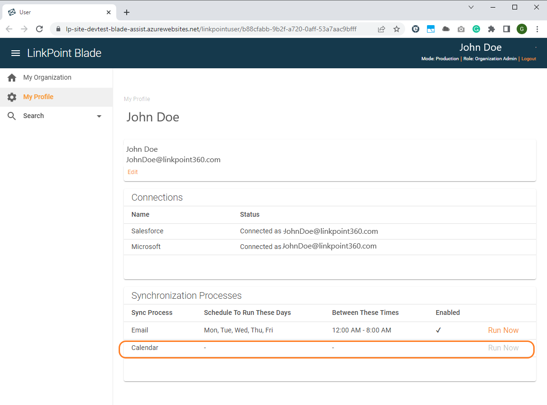Click 'Mon, Tue, Wed, Thu, Fri' schedule

[x=238, y=330]
